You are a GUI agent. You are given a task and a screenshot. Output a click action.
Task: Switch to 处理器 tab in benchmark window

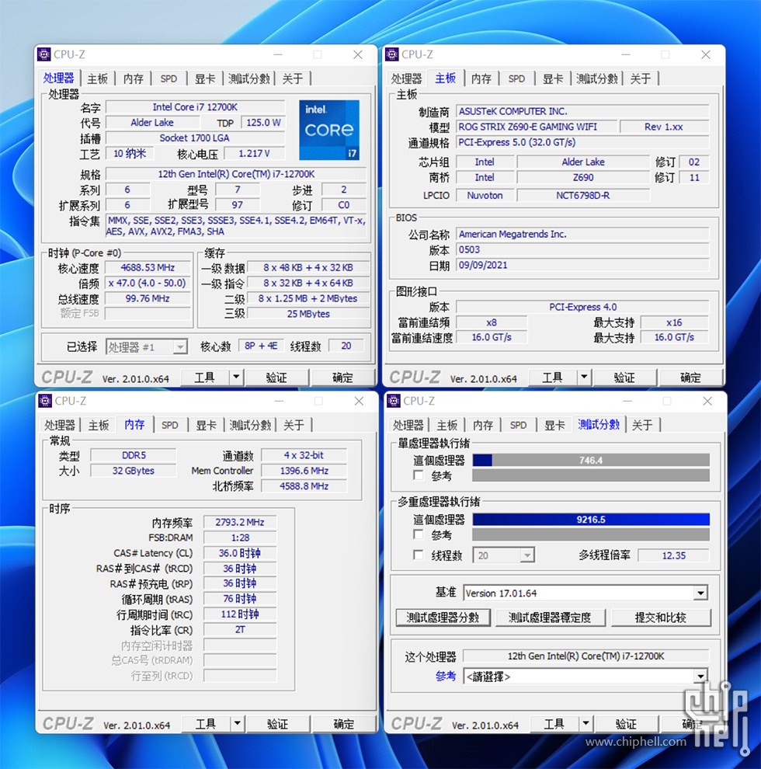[x=408, y=425]
